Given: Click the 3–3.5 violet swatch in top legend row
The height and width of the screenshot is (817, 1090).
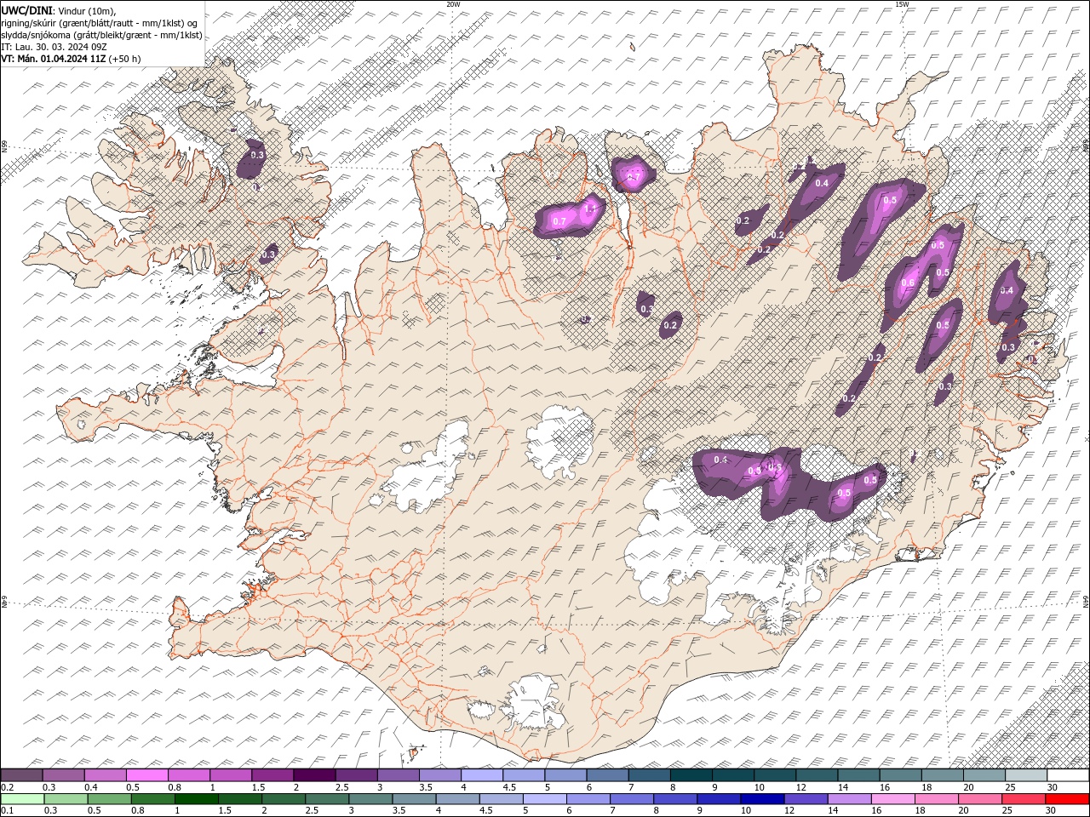Looking at the screenshot, I should click(398, 775).
